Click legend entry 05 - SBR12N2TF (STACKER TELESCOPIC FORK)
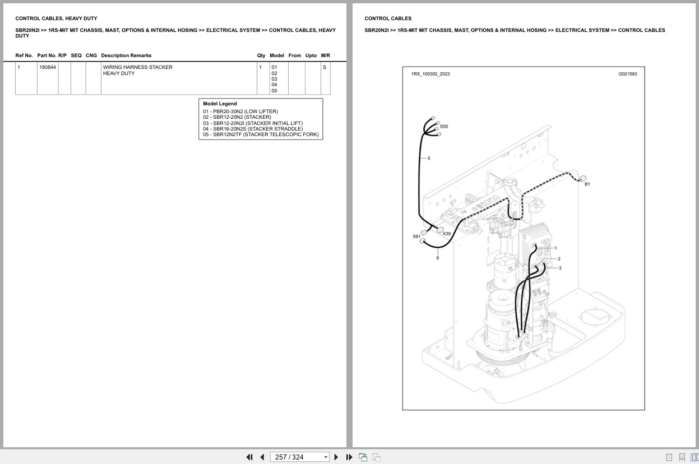The width and height of the screenshot is (699, 464). coord(261,134)
